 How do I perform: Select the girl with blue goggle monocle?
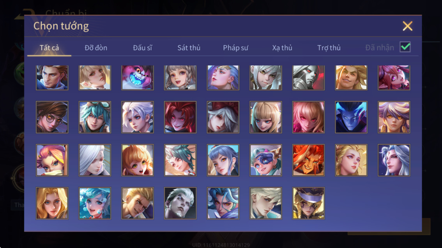pos(265,160)
